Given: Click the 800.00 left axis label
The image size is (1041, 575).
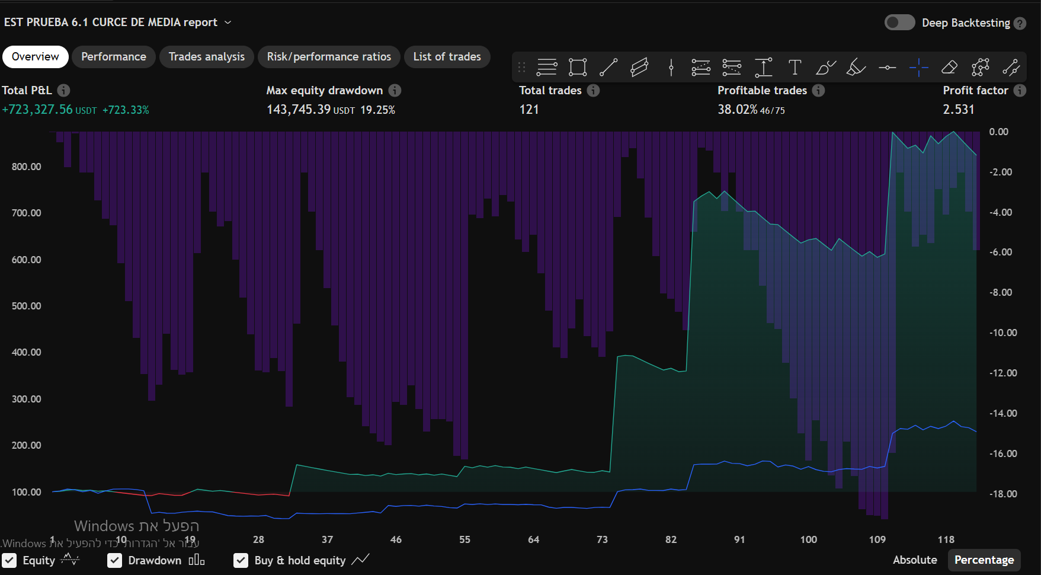Looking at the screenshot, I should click(x=27, y=167).
